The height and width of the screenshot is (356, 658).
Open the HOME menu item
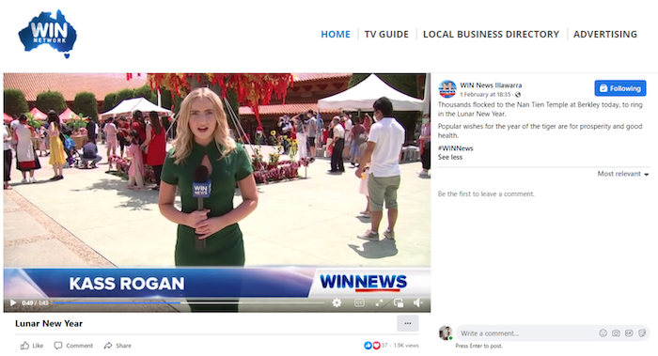(x=336, y=35)
